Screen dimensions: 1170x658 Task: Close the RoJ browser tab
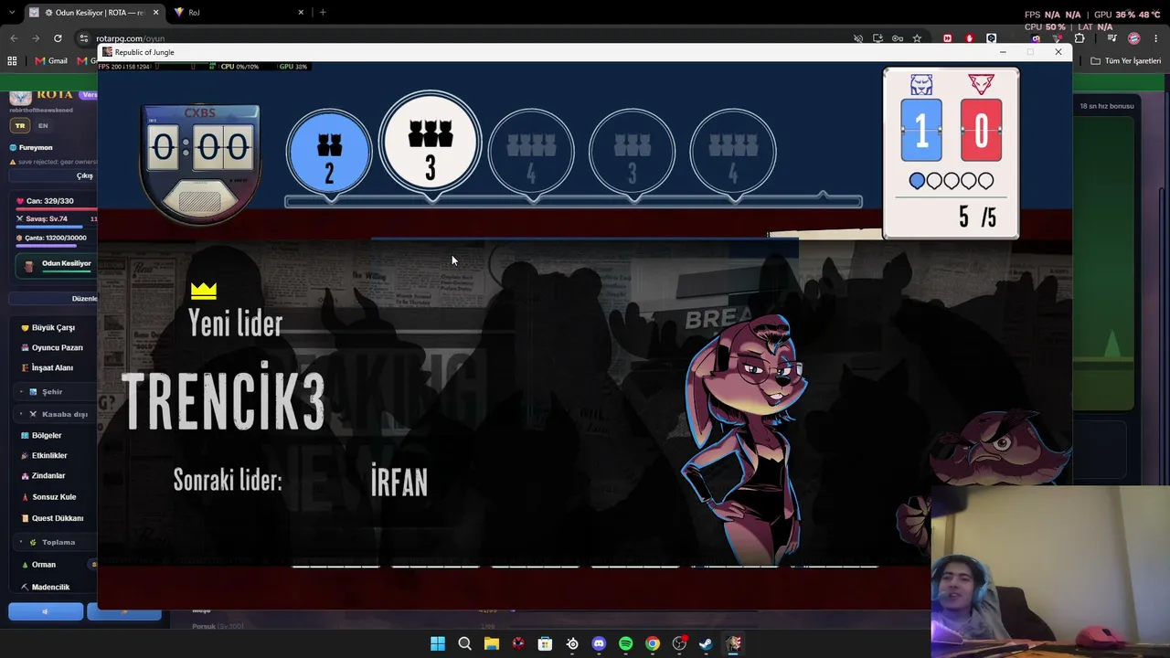(301, 12)
